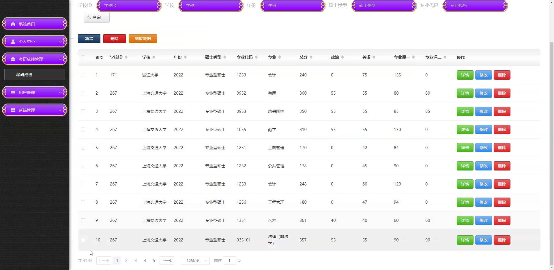Expand the 个人中心 menu chevron
554x270 pixels.
pyautogui.click(x=60, y=42)
